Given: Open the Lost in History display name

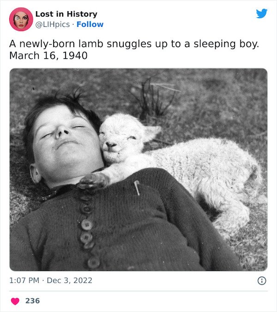Looking at the screenshot, I should (66, 14).
